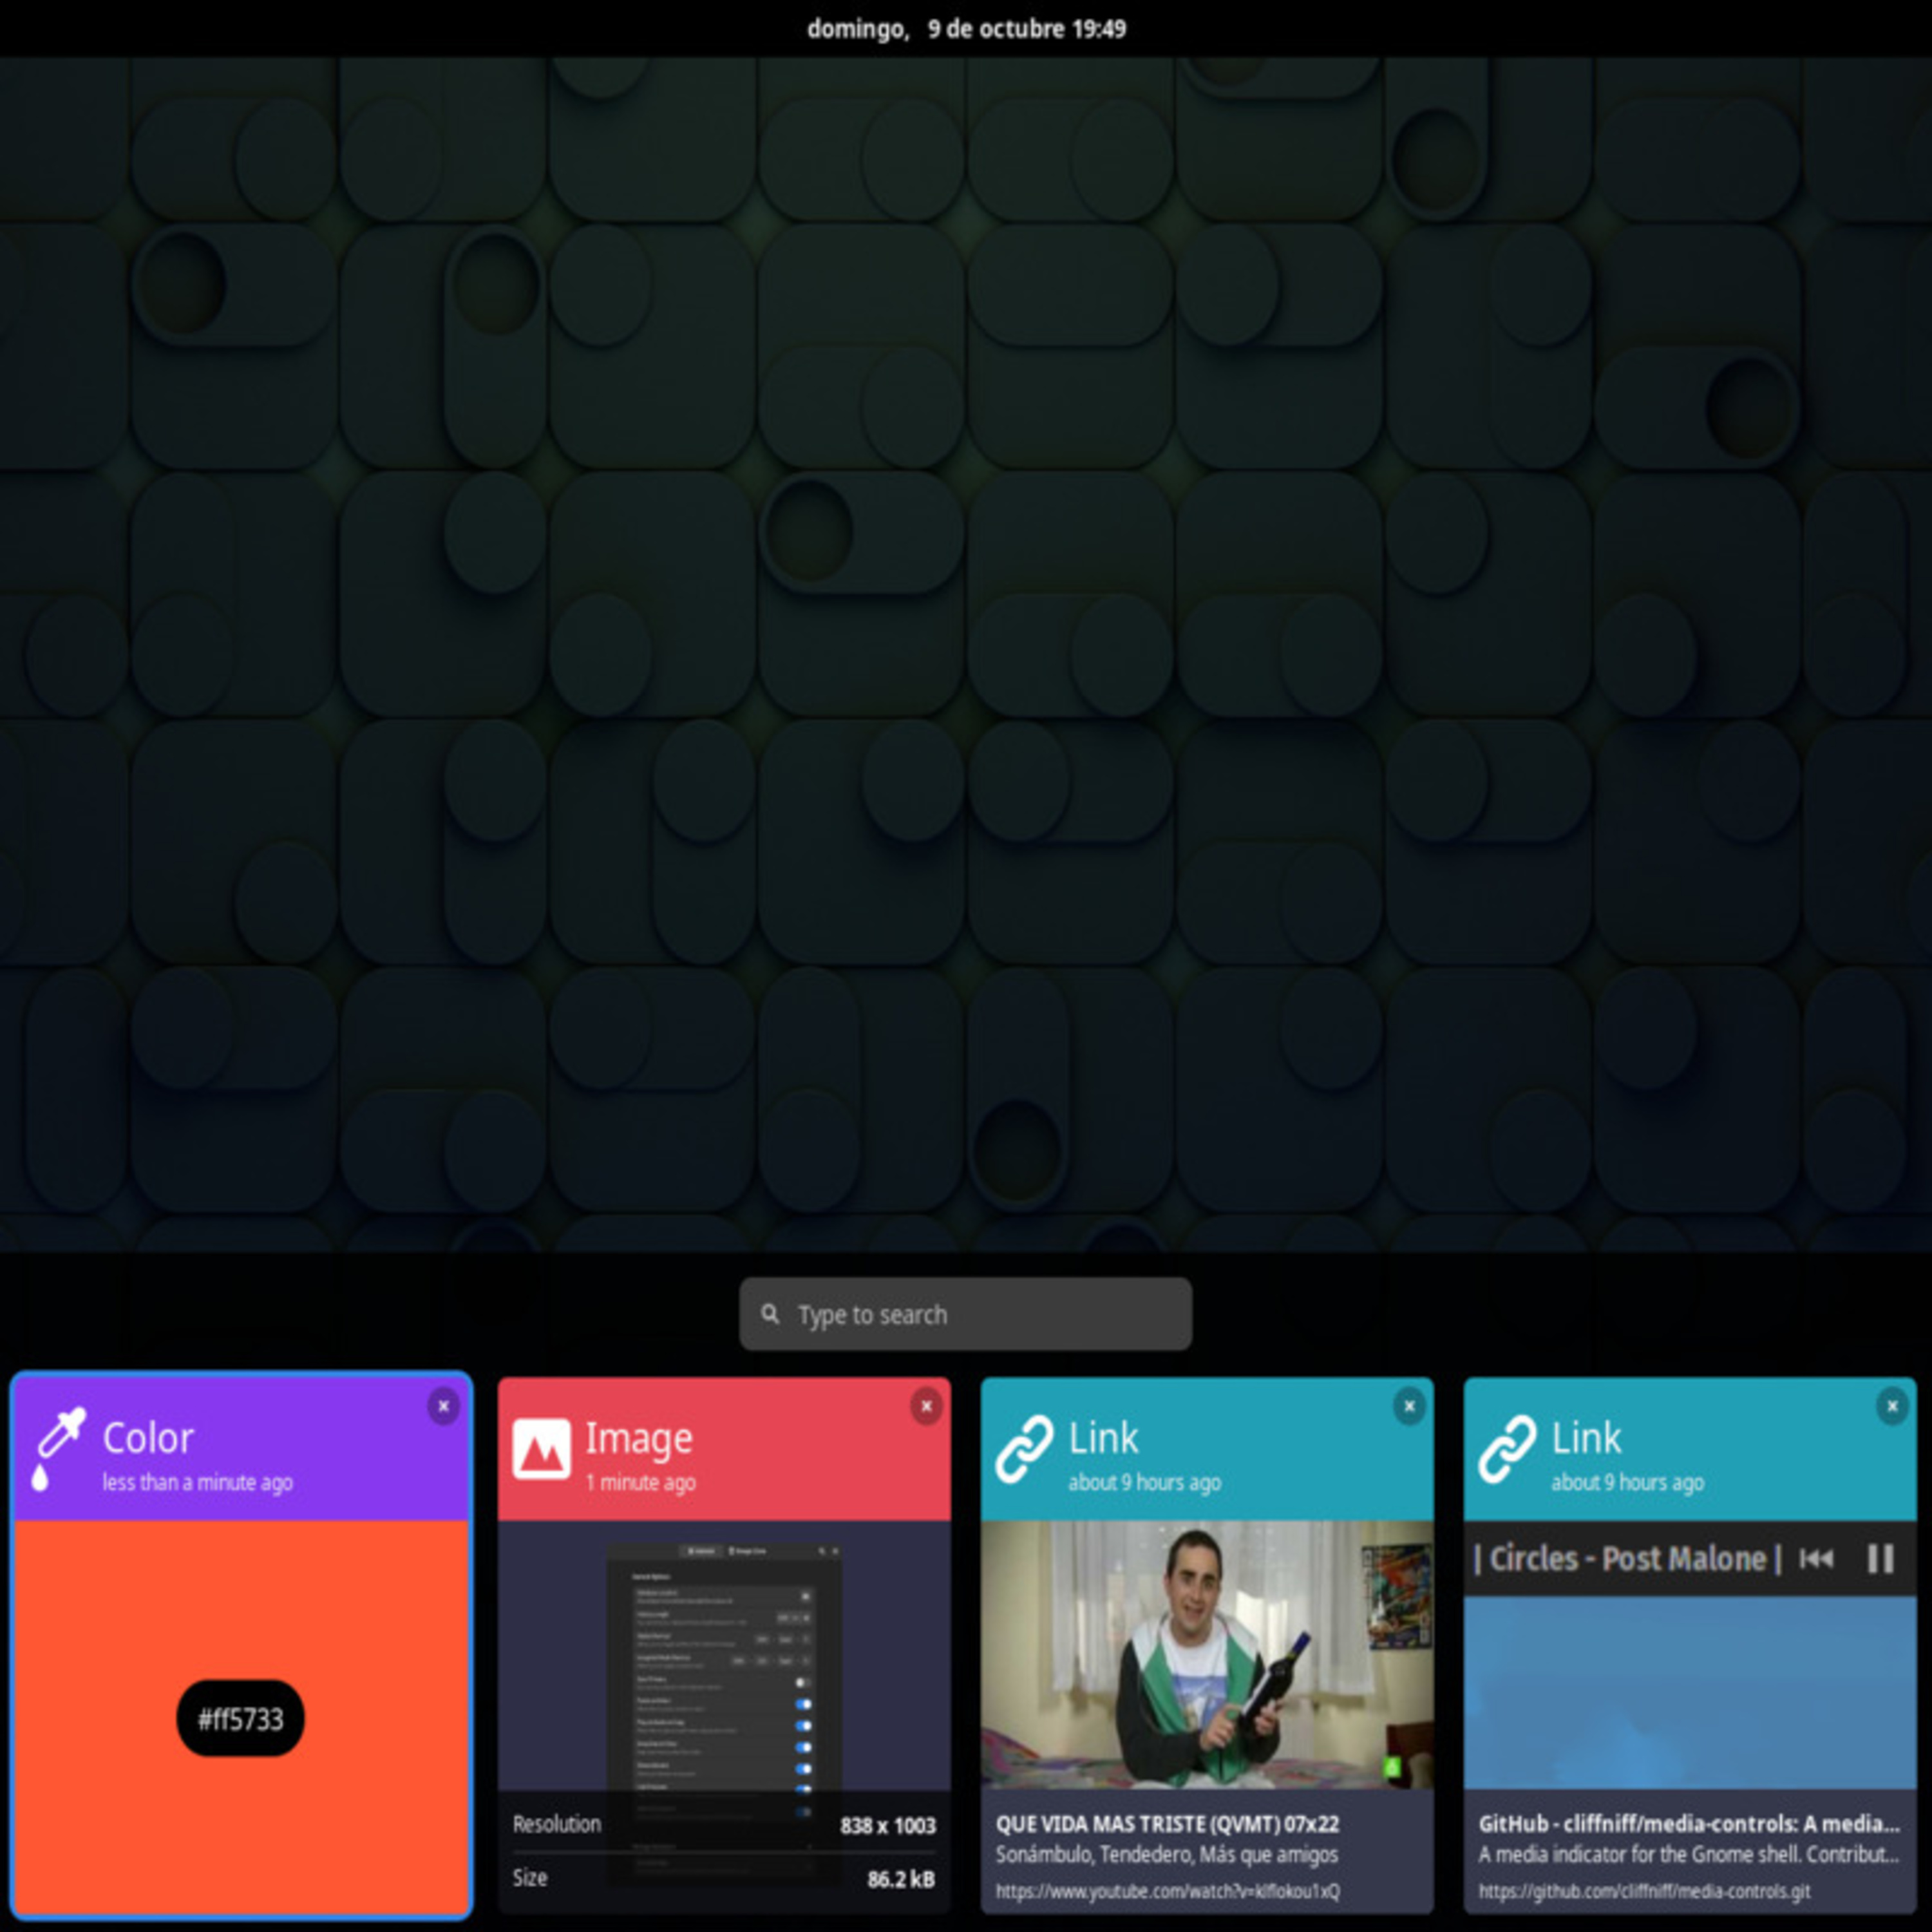Click the orange color swatch area
The height and width of the screenshot is (1932, 1932).
pos(240,1600)
